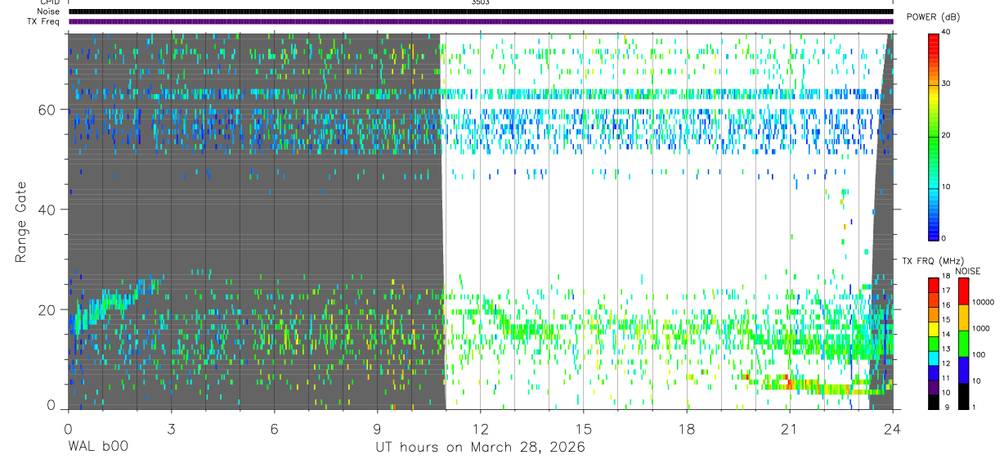Click the '0' tick on the POWER scale
The height and width of the screenshot is (464, 1004).
944,238
